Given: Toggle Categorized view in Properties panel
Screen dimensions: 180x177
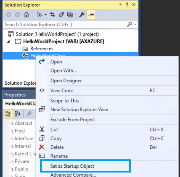Looking at the screenshot, I should [8, 114].
